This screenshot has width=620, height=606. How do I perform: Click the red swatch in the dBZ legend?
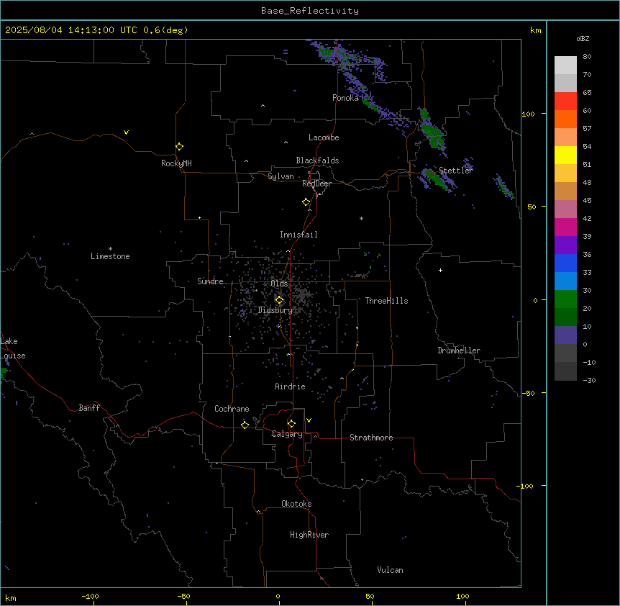pyautogui.click(x=565, y=101)
